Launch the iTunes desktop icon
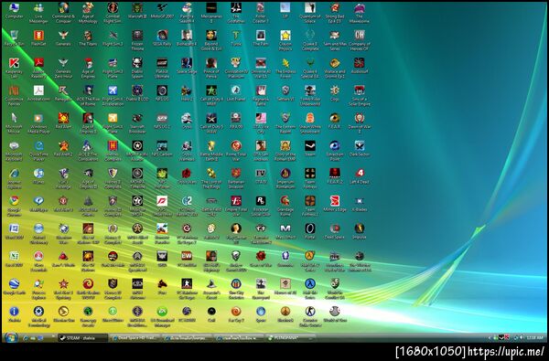Image resolution: width=549 pixels, height=361 pixels. 38,176
